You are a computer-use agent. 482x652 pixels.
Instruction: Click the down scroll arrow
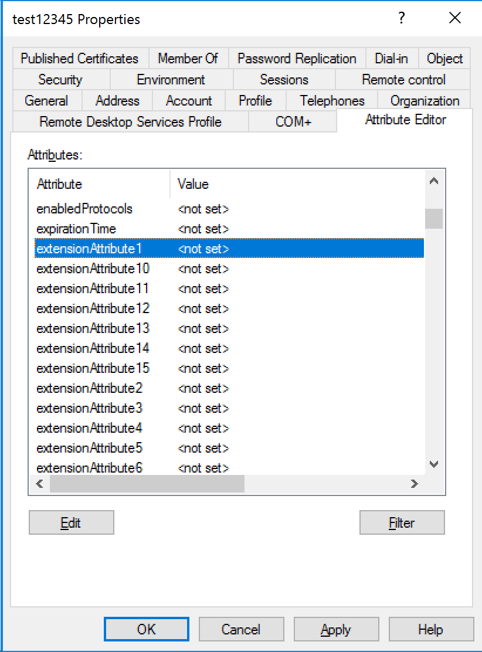point(434,464)
